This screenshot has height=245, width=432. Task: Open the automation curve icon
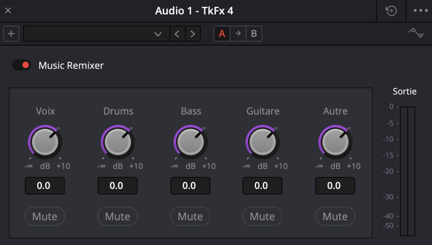coord(416,33)
